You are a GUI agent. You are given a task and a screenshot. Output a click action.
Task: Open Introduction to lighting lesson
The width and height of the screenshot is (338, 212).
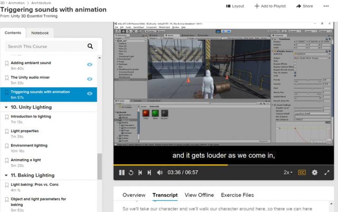(x=31, y=116)
